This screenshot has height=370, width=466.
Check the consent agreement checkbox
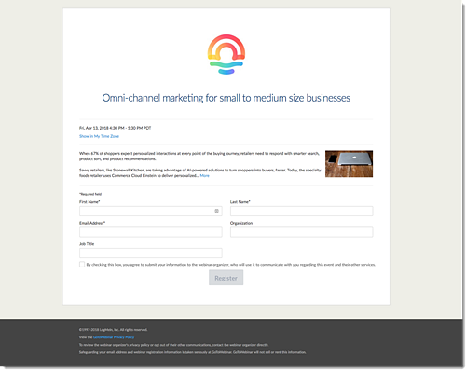82,265
